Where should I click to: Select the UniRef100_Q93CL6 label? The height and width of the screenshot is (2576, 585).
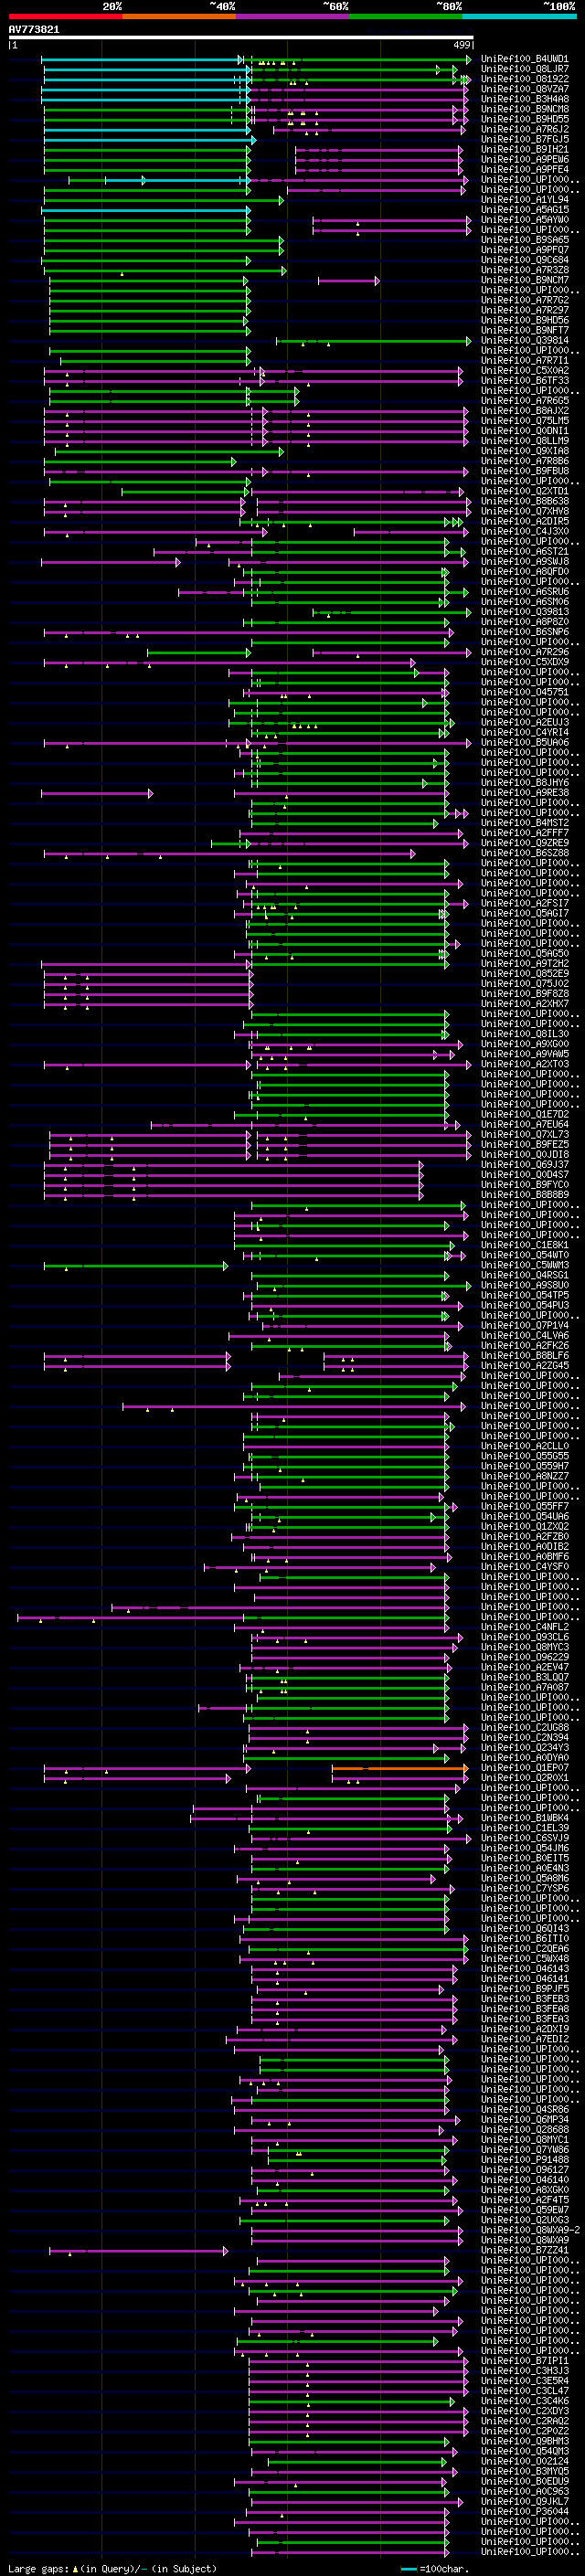tap(525, 1637)
